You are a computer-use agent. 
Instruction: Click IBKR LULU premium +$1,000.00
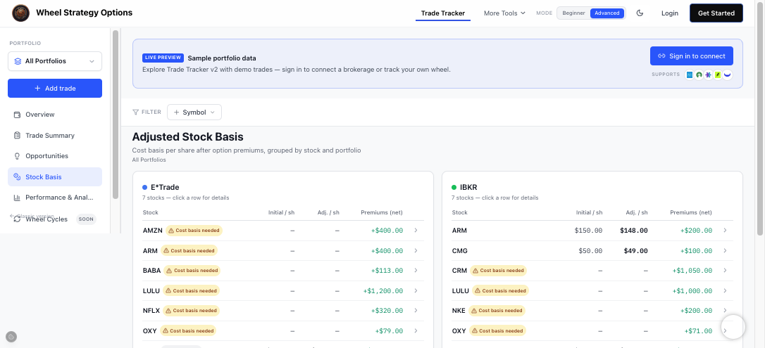click(x=692, y=290)
